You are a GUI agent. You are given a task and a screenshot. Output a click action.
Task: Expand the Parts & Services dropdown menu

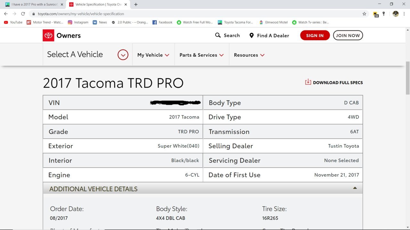pyautogui.click(x=201, y=55)
